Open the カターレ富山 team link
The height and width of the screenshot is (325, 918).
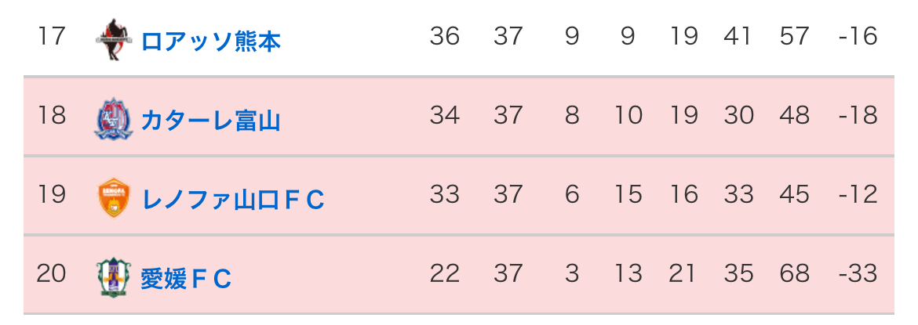[x=210, y=120]
